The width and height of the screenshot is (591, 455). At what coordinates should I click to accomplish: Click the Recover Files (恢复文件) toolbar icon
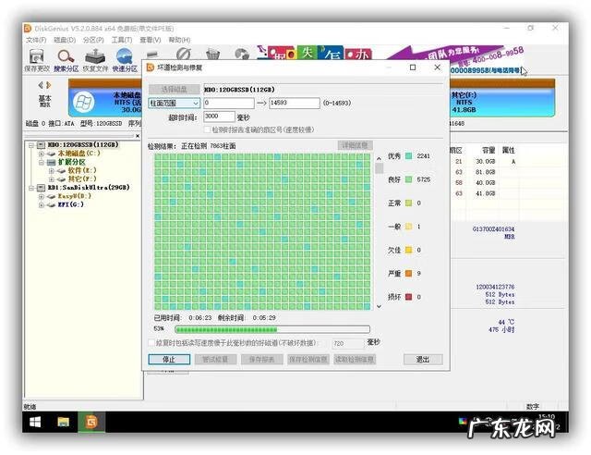[95, 56]
